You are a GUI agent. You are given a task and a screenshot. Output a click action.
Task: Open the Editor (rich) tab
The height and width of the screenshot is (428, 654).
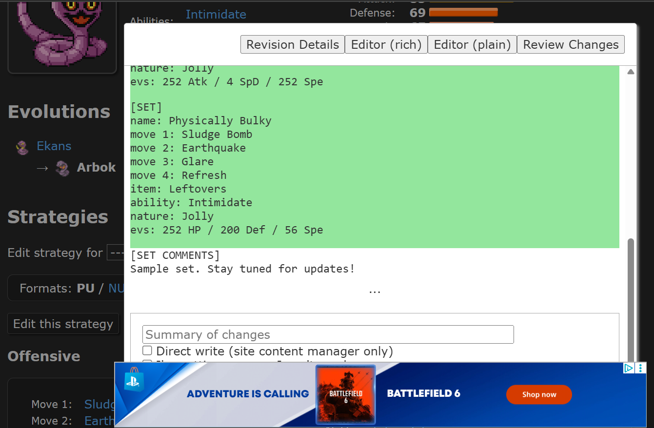(x=386, y=45)
